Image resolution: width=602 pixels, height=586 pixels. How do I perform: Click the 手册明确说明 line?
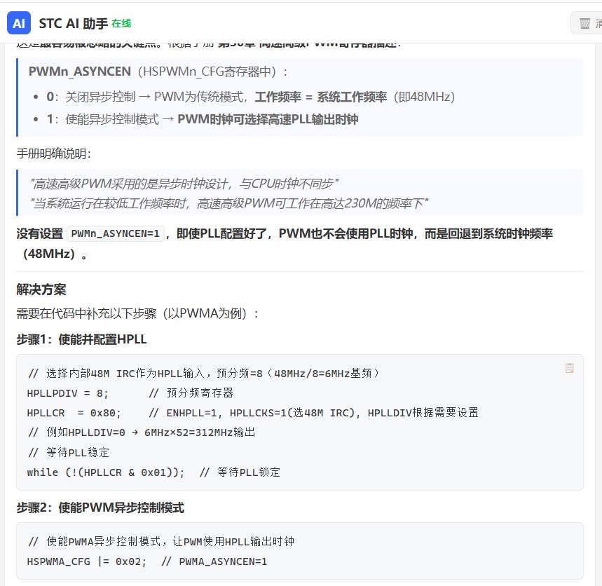click(54, 154)
